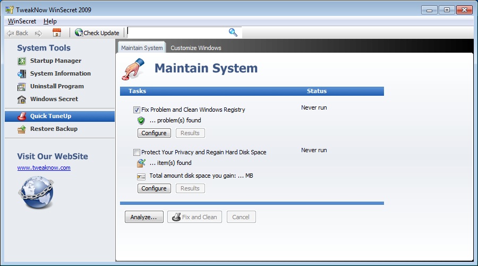
Task: Open Uninstall Program from sidebar
Action: (57, 86)
